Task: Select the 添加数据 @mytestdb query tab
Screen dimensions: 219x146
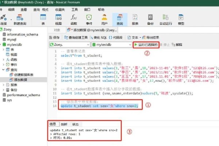Action: 92,30
